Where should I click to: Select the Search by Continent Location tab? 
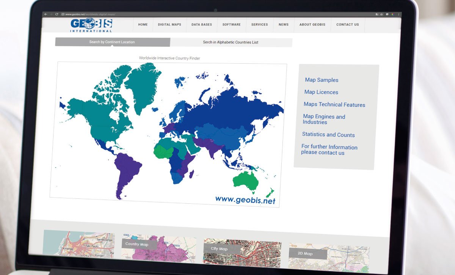(112, 42)
